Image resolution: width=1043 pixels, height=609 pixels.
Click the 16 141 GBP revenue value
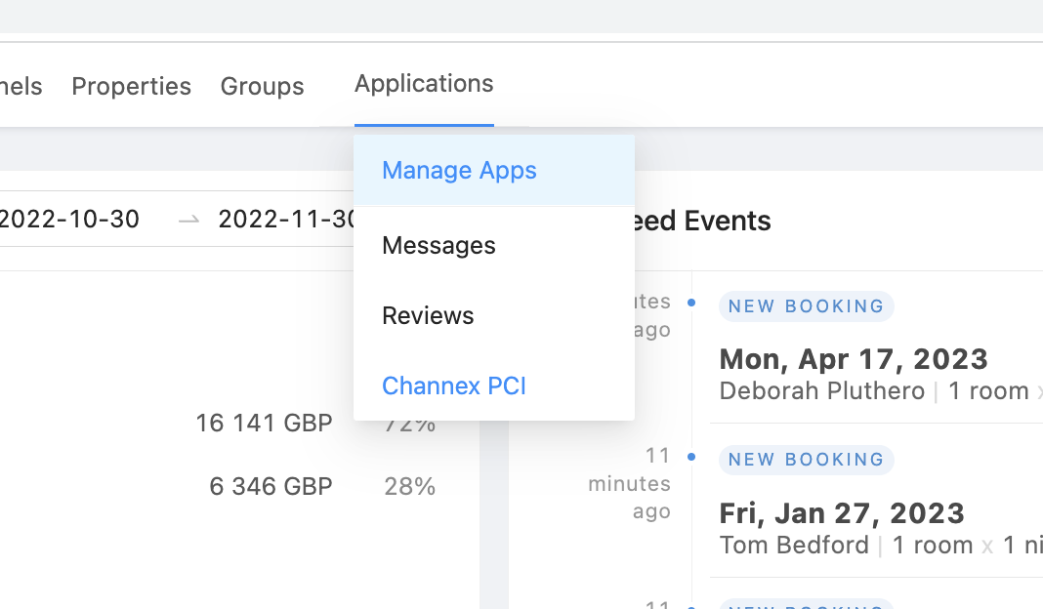pos(264,423)
